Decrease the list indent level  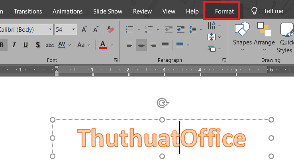pos(169,29)
